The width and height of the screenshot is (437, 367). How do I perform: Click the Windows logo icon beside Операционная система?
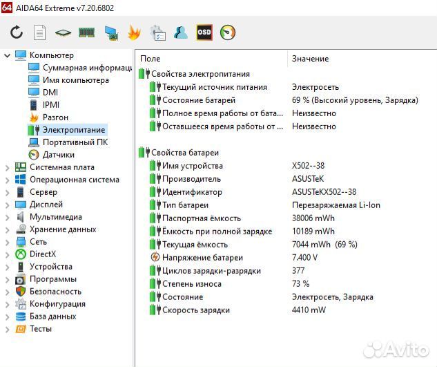[21, 180]
